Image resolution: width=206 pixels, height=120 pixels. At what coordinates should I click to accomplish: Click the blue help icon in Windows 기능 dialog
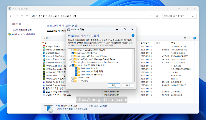tap(133, 36)
